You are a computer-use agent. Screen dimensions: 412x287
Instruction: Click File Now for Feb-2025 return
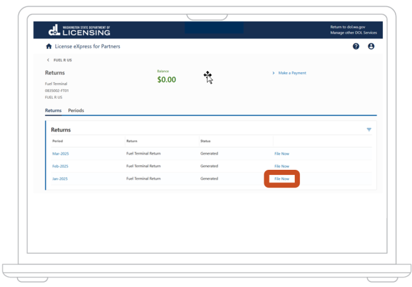click(281, 166)
